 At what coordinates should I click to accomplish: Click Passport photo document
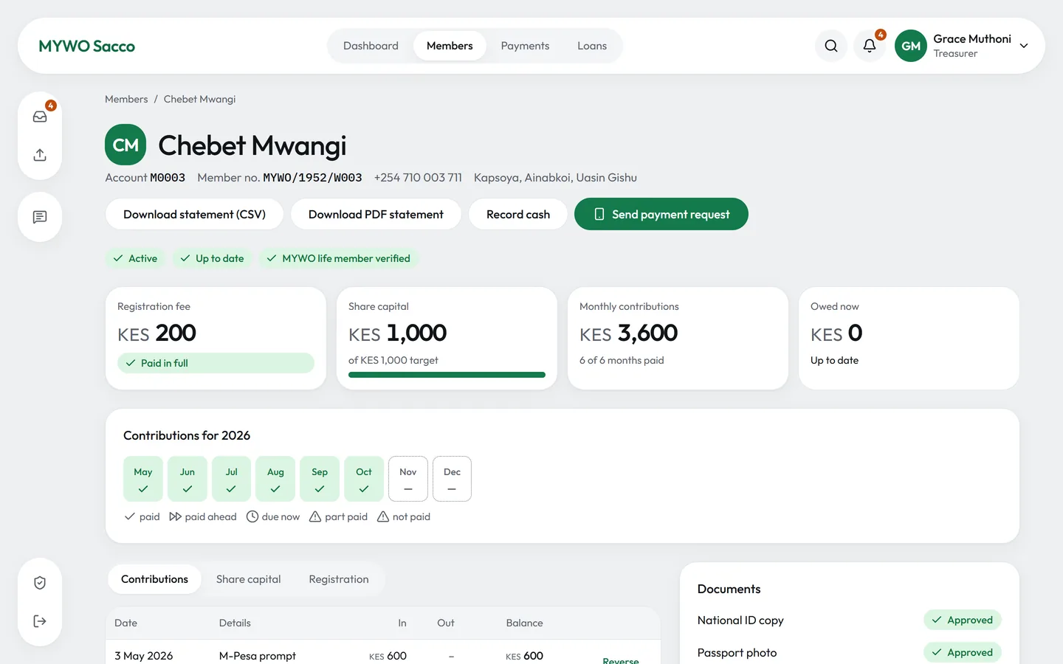pos(737,653)
